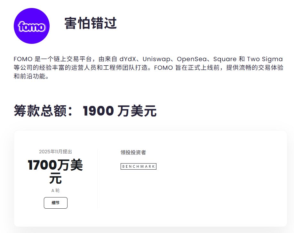
Task: Click the 筹款总额: 1900 万美元 heading
Action: 85,111
